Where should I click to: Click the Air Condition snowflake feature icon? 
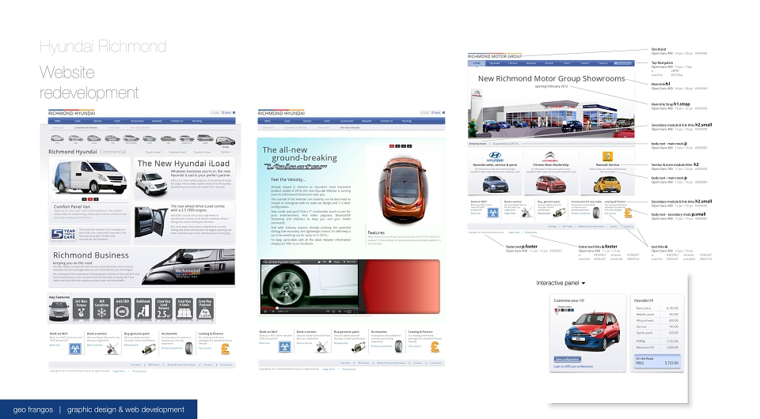click(x=102, y=308)
